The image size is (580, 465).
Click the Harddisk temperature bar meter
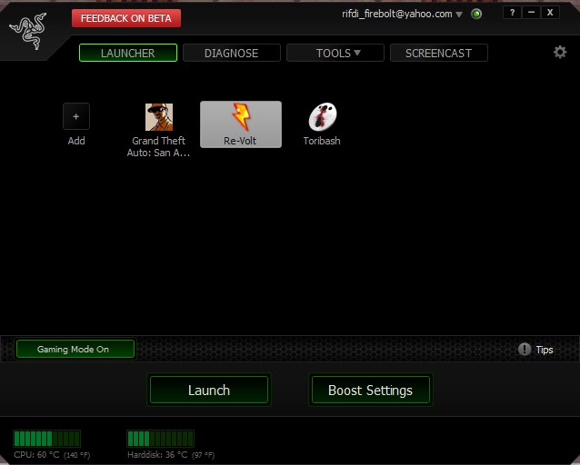point(160,439)
